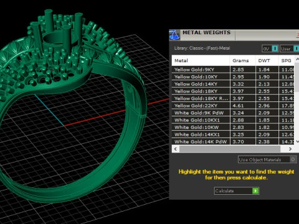Click the 2.96 DWT cell
This screenshot has width=299, height=224.
point(267,106)
